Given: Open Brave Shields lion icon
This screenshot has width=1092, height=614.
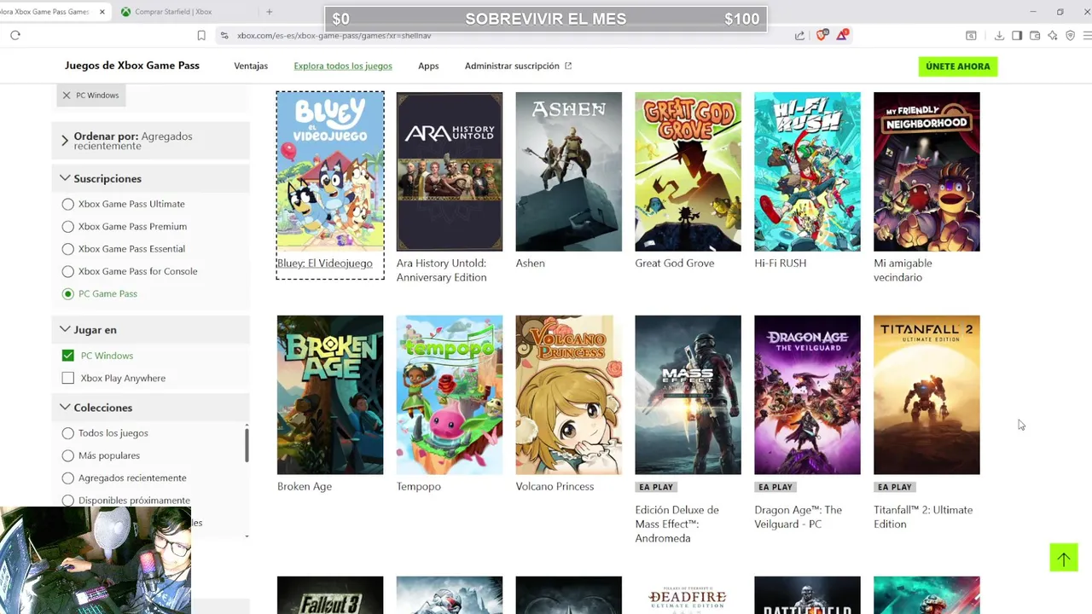Looking at the screenshot, I should point(822,35).
